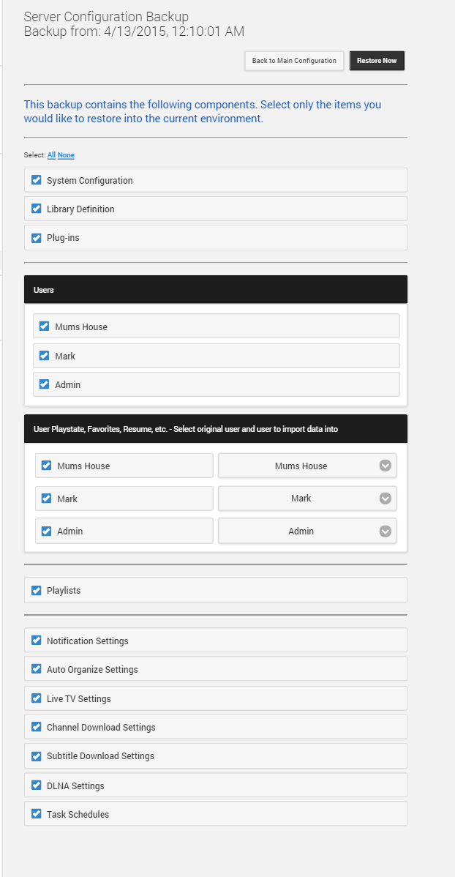The height and width of the screenshot is (877, 455).
Task: Uncheck Notification Settings
Action: coord(37,641)
